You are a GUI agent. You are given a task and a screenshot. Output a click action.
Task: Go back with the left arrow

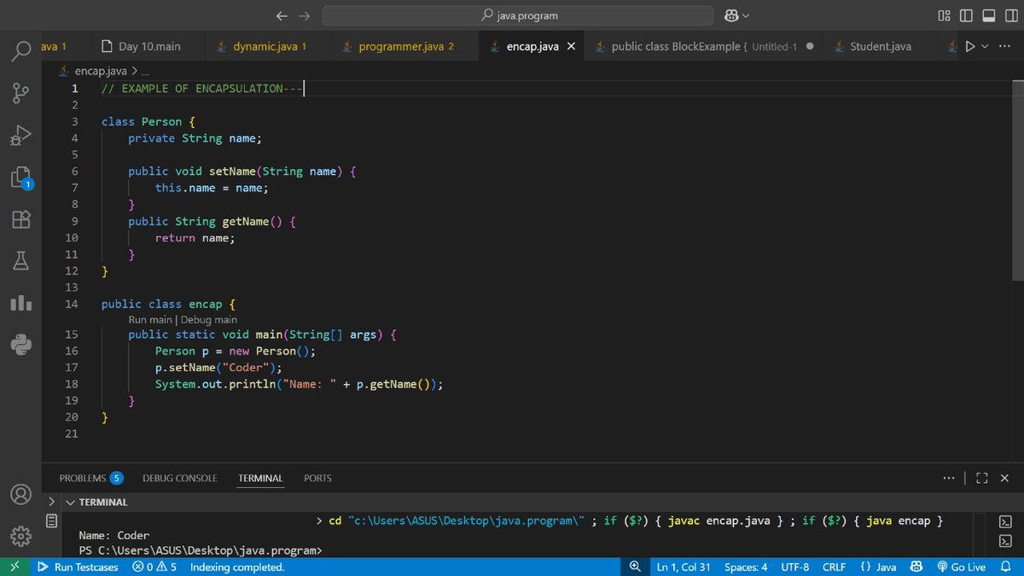pyautogui.click(x=283, y=15)
